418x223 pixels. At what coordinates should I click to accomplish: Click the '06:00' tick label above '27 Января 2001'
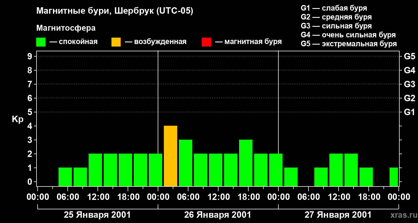tap(308, 197)
